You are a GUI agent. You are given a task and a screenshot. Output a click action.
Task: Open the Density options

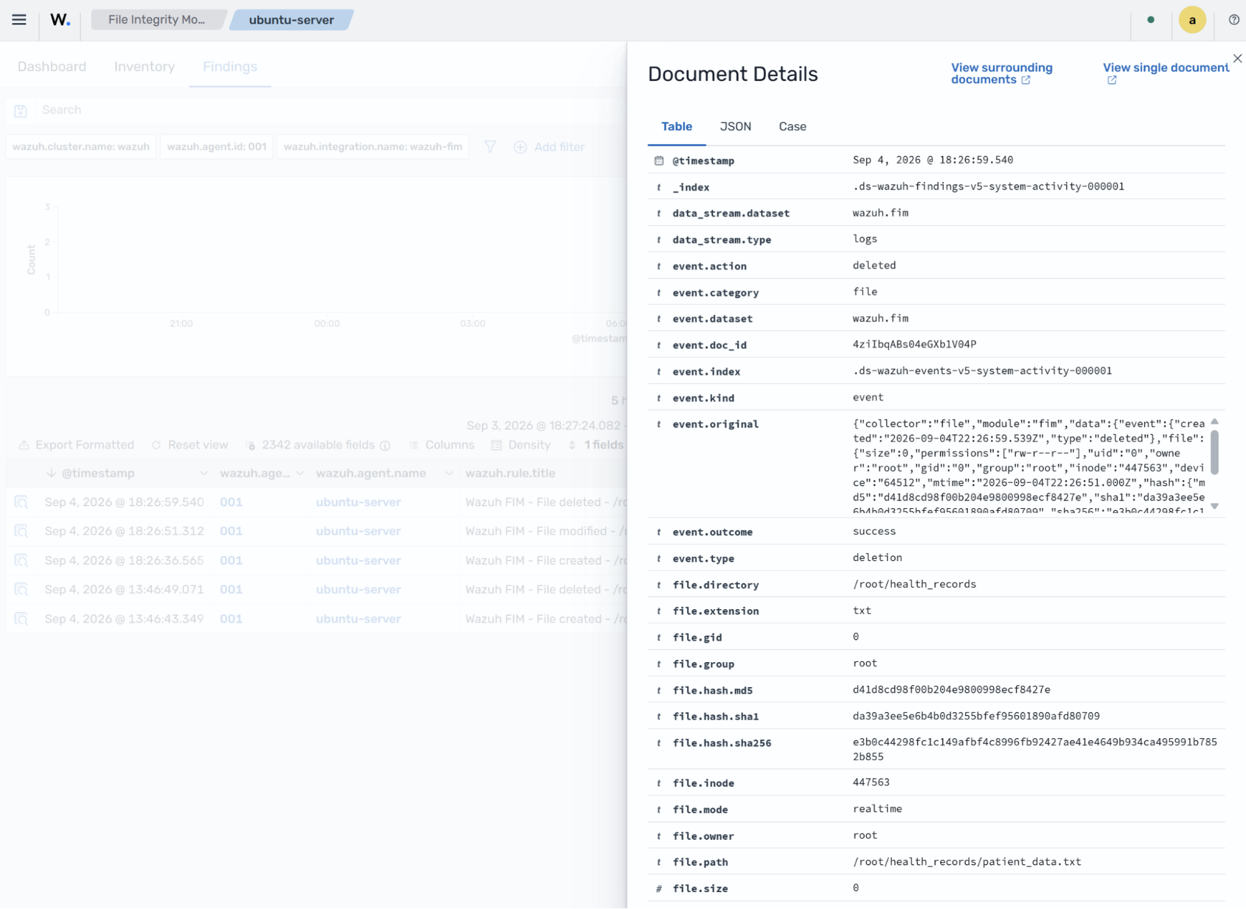(x=521, y=445)
